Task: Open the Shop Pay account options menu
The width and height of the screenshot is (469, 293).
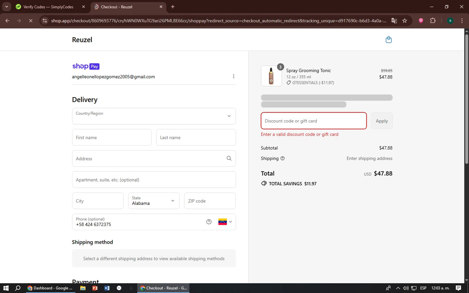Action: [234, 77]
